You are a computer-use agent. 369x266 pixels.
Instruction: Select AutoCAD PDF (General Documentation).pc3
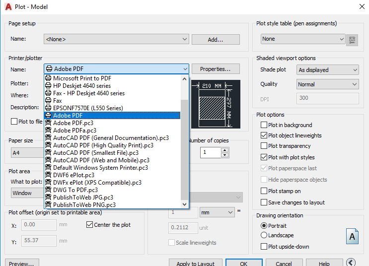[112, 138]
